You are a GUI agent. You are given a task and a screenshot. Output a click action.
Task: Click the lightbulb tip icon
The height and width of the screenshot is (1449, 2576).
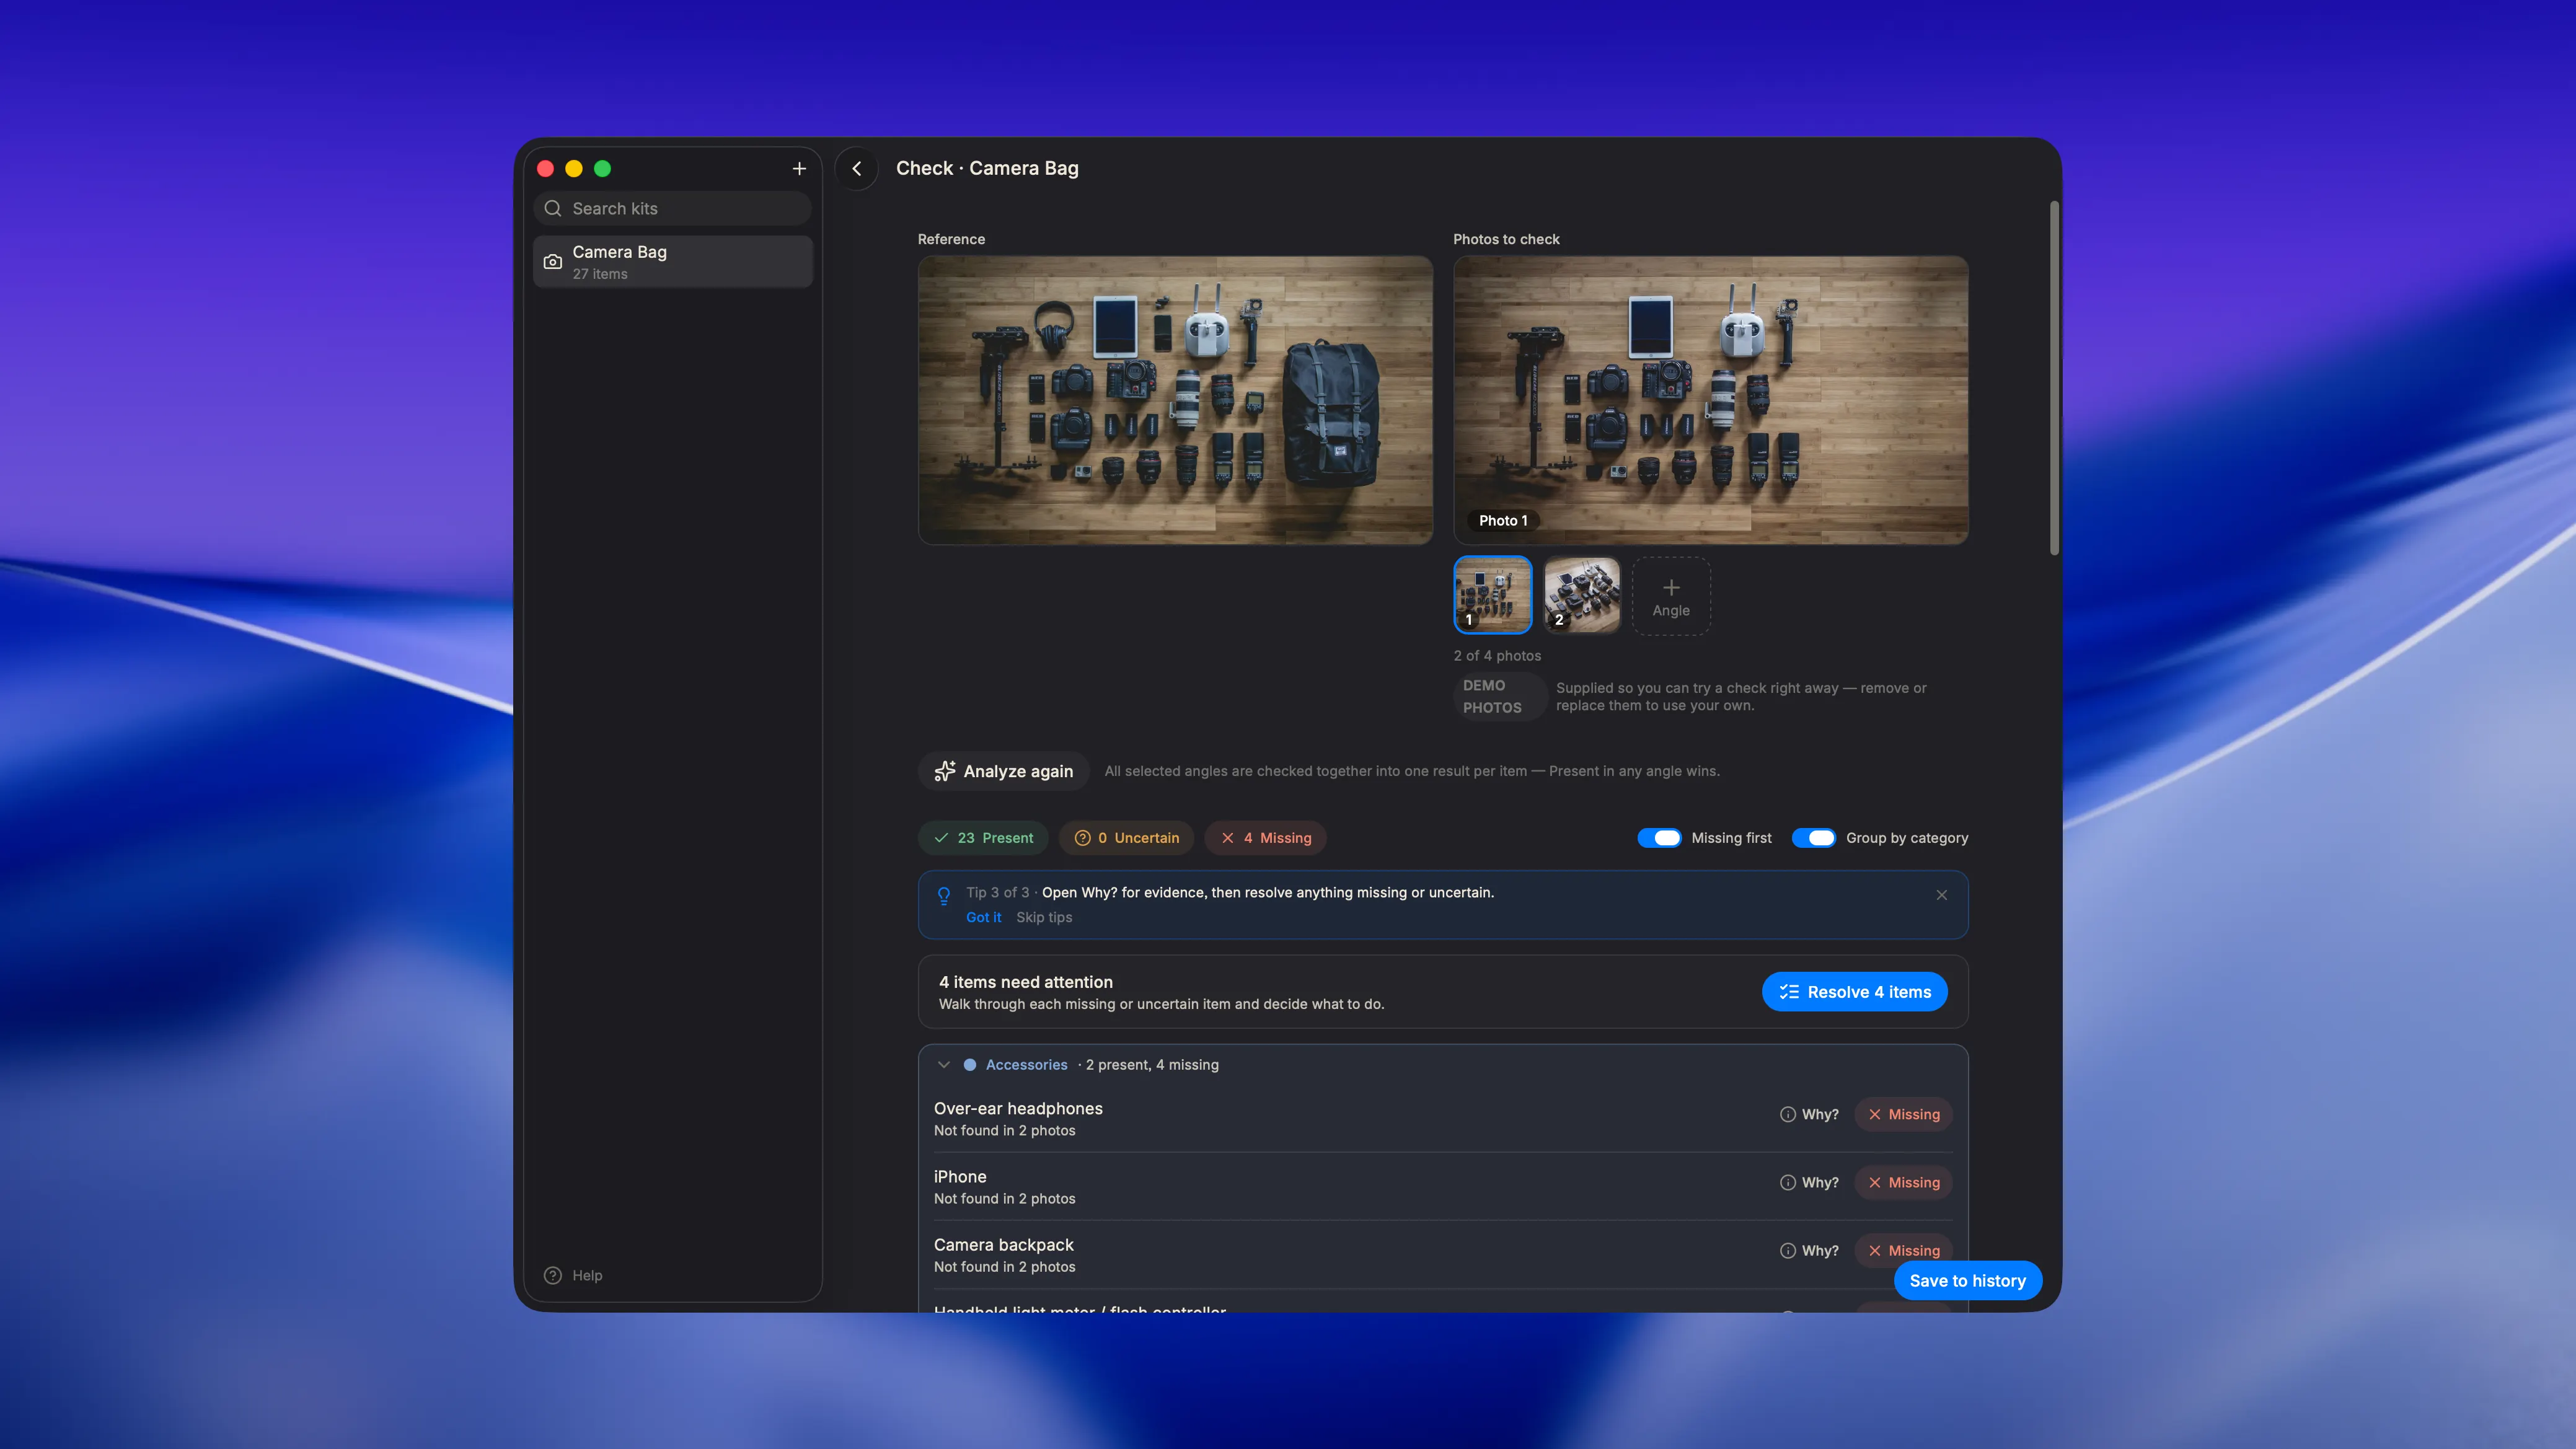943,896
